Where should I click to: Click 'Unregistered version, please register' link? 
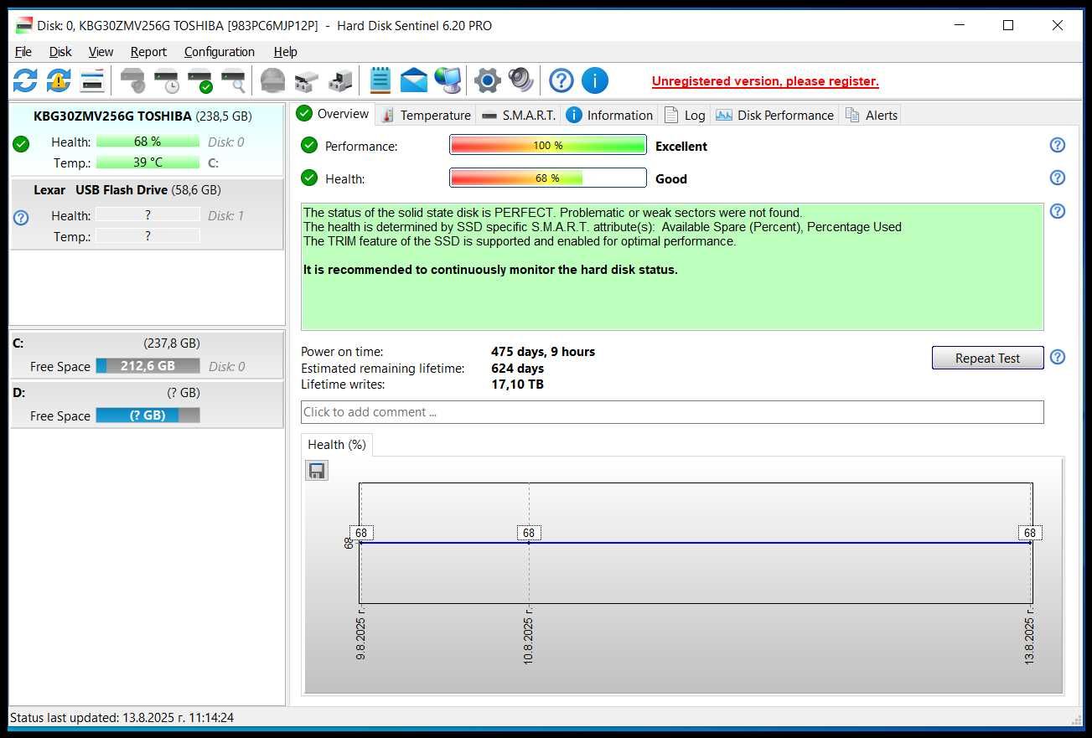(x=765, y=81)
